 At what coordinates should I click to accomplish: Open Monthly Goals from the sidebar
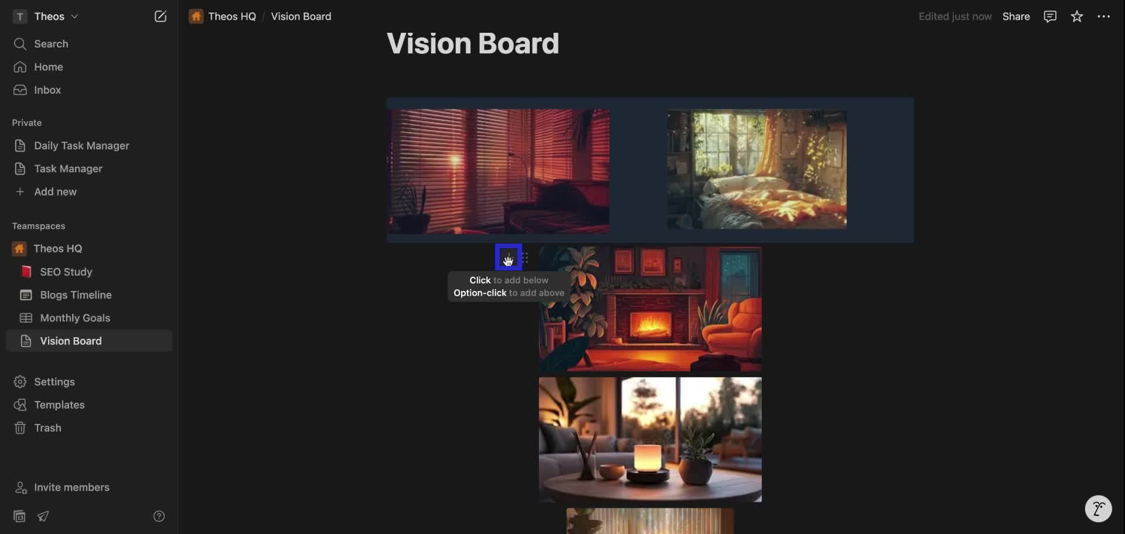[75, 317]
